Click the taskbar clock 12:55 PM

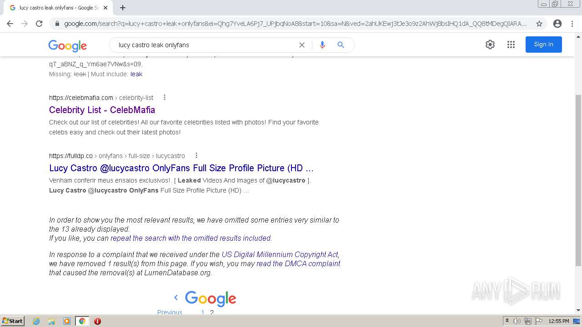[559, 321]
